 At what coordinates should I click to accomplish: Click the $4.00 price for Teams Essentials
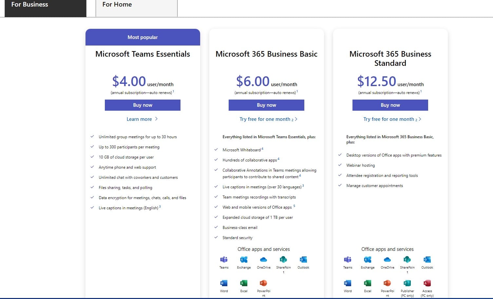(129, 81)
